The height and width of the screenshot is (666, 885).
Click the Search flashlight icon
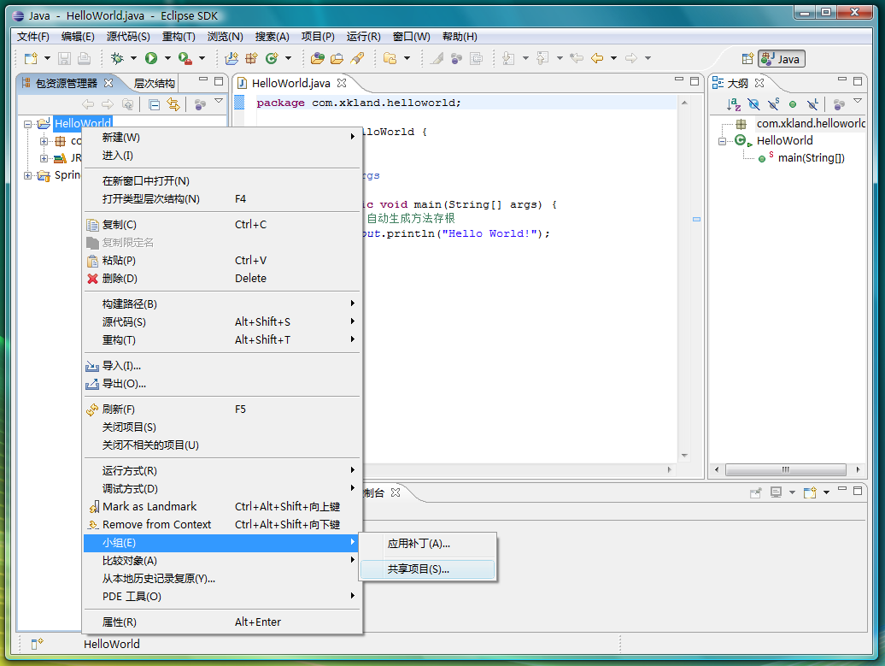357,58
